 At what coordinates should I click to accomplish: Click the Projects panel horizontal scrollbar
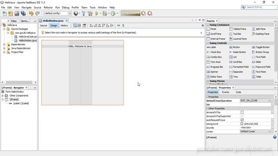[x=19, y=82]
